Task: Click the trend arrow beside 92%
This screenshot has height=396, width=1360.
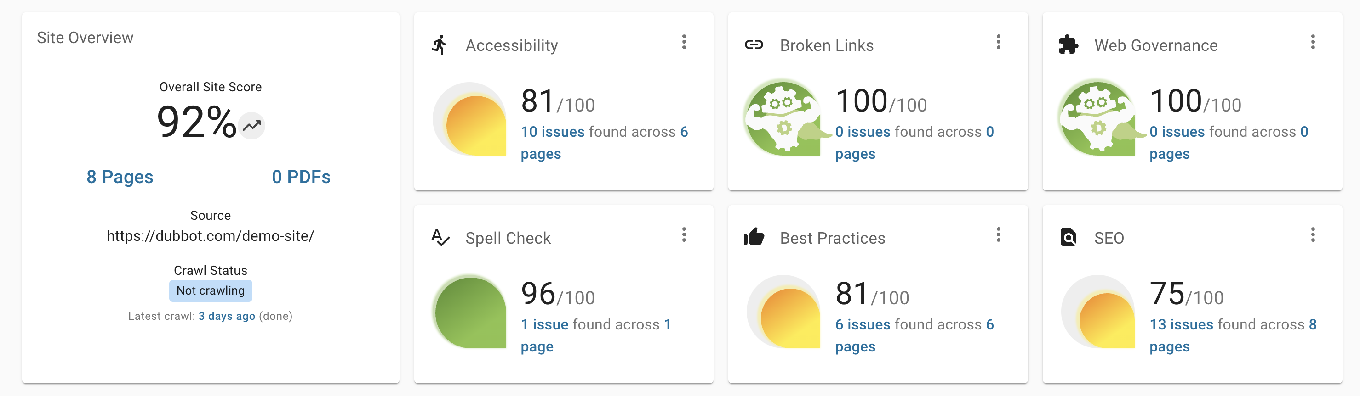Action: click(251, 125)
